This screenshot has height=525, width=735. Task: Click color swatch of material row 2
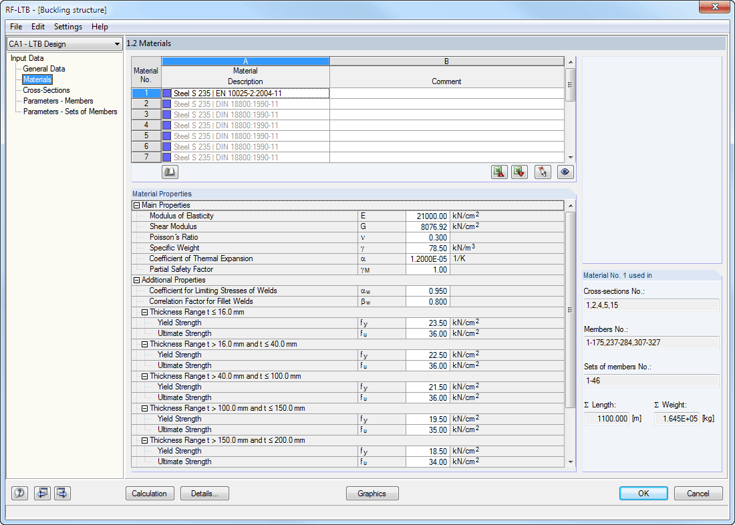167,104
